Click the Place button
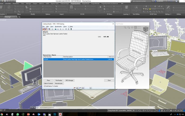The image size is (185, 116). click(x=48, y=80)
